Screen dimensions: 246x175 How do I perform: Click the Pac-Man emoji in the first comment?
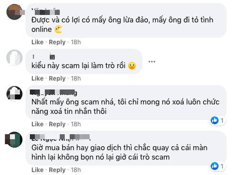click(x=58, y=29)
